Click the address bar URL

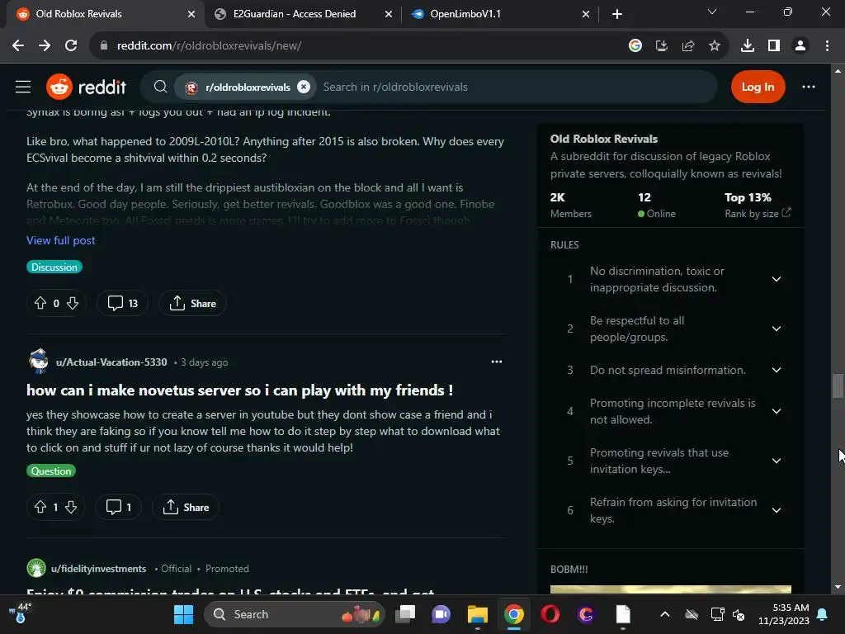coord(209,46)
